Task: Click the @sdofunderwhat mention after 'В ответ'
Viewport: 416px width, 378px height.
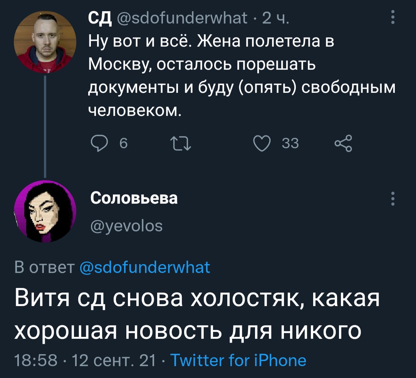Action: (x=144, y=267)
